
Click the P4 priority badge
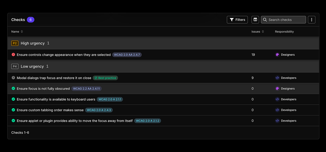coord(15,66)
